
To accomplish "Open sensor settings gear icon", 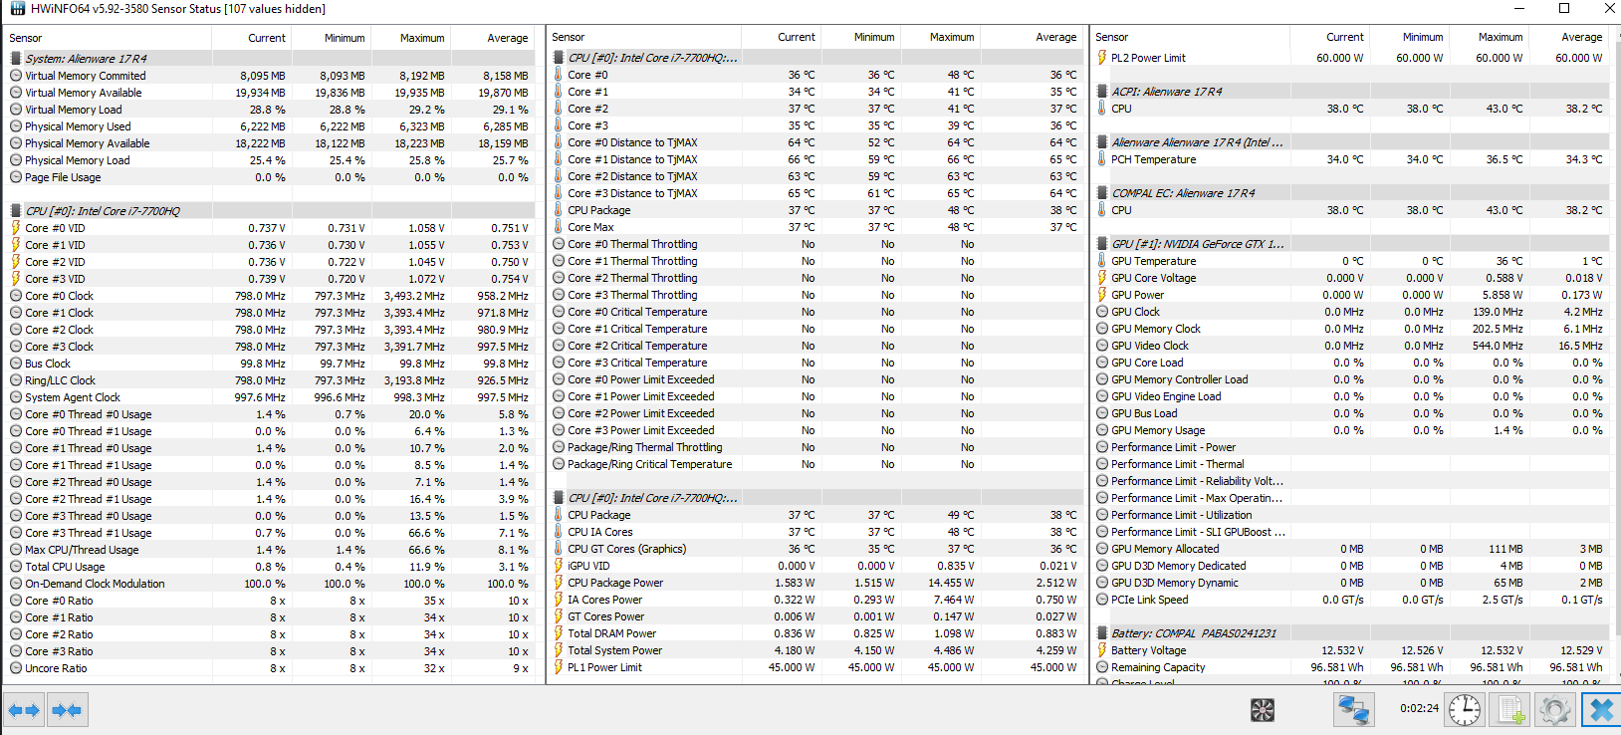I will coord(1554,710).
